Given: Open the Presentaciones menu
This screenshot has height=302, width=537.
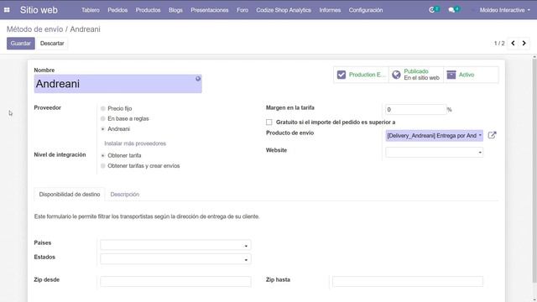Looking at the screenshot, I should pos(210,10).
